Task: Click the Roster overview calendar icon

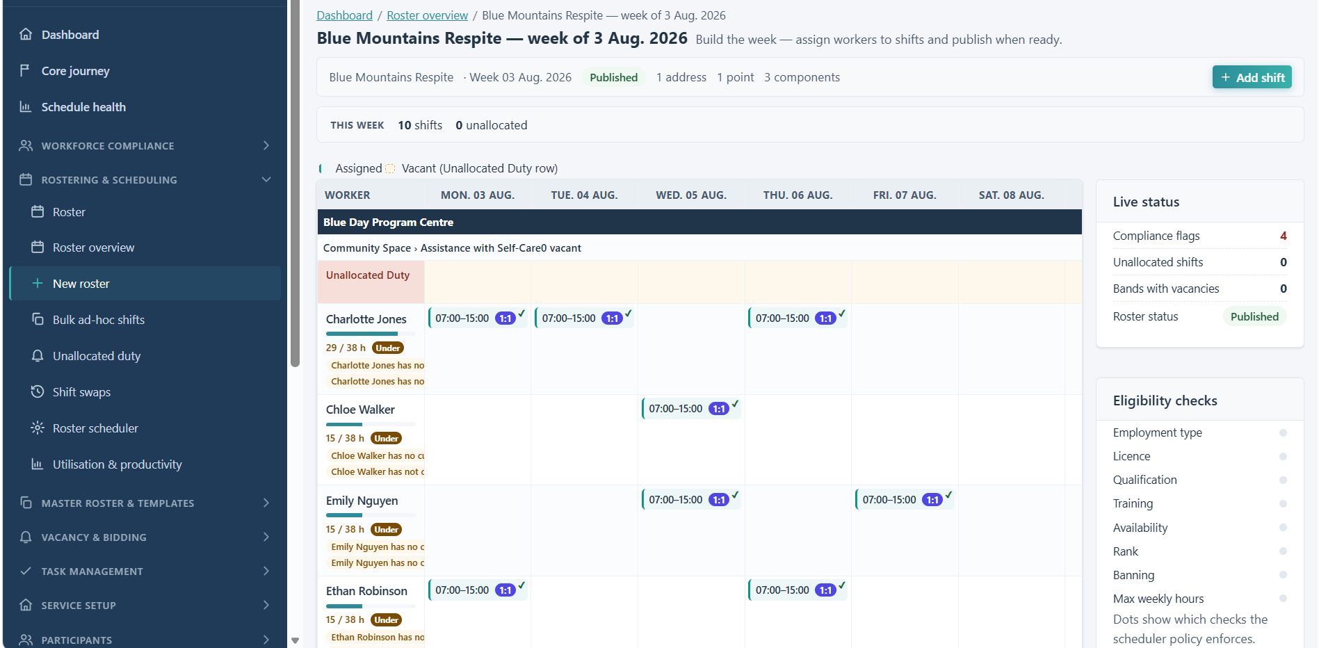Action: tap(38, 247)
